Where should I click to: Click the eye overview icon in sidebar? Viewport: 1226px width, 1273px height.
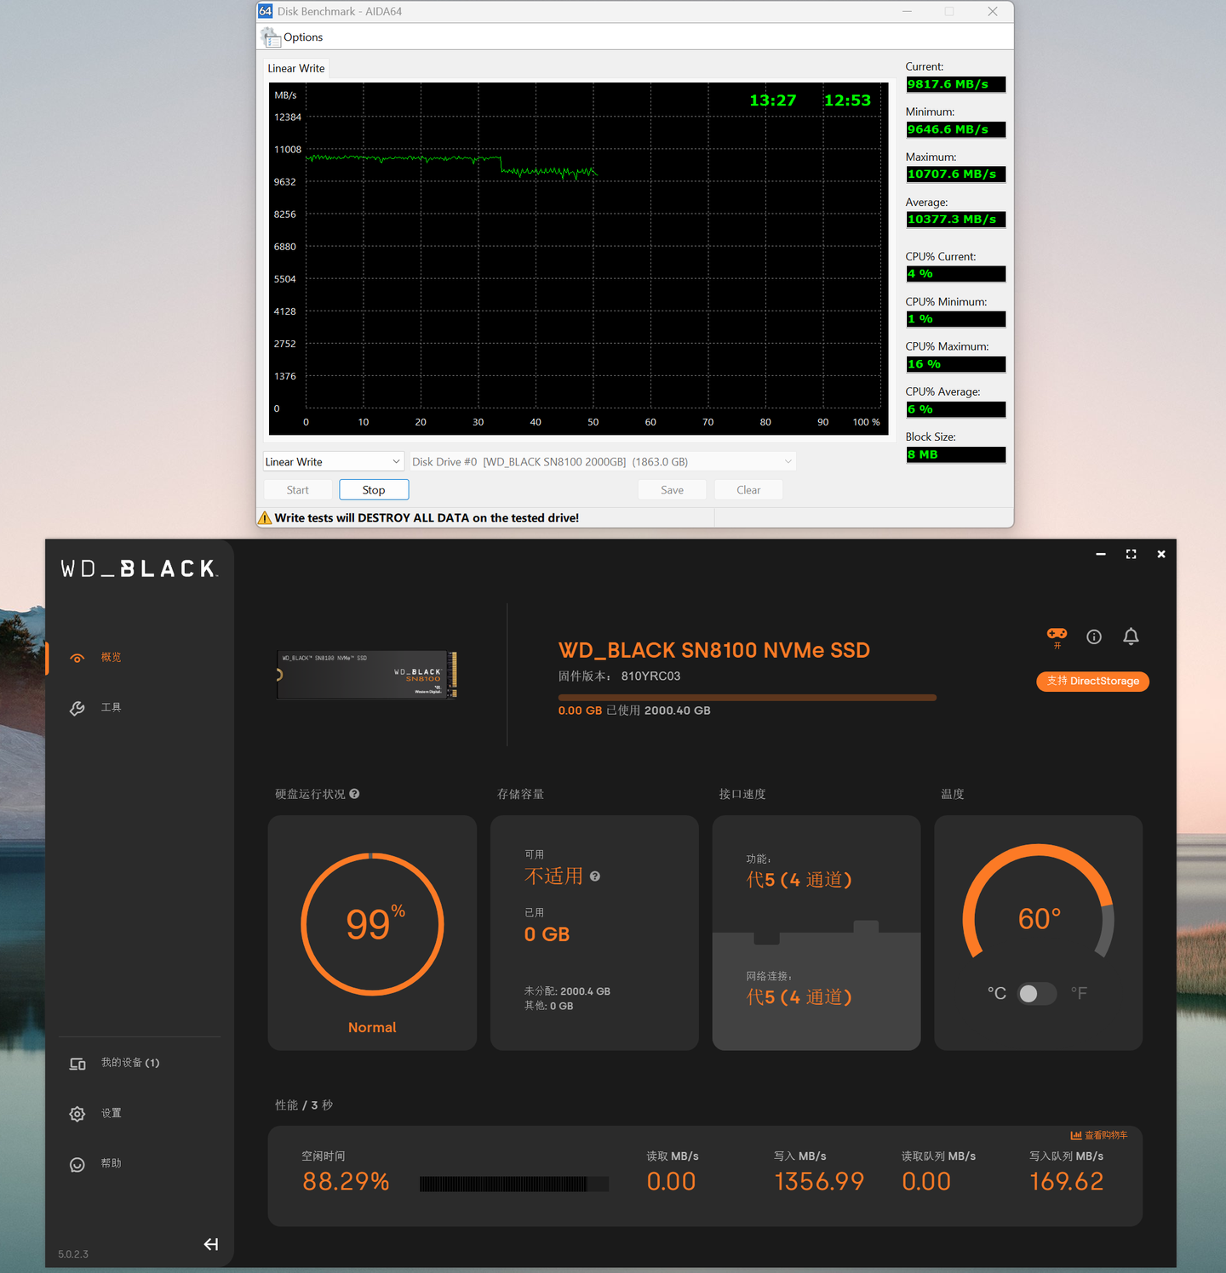click(77, 658)
